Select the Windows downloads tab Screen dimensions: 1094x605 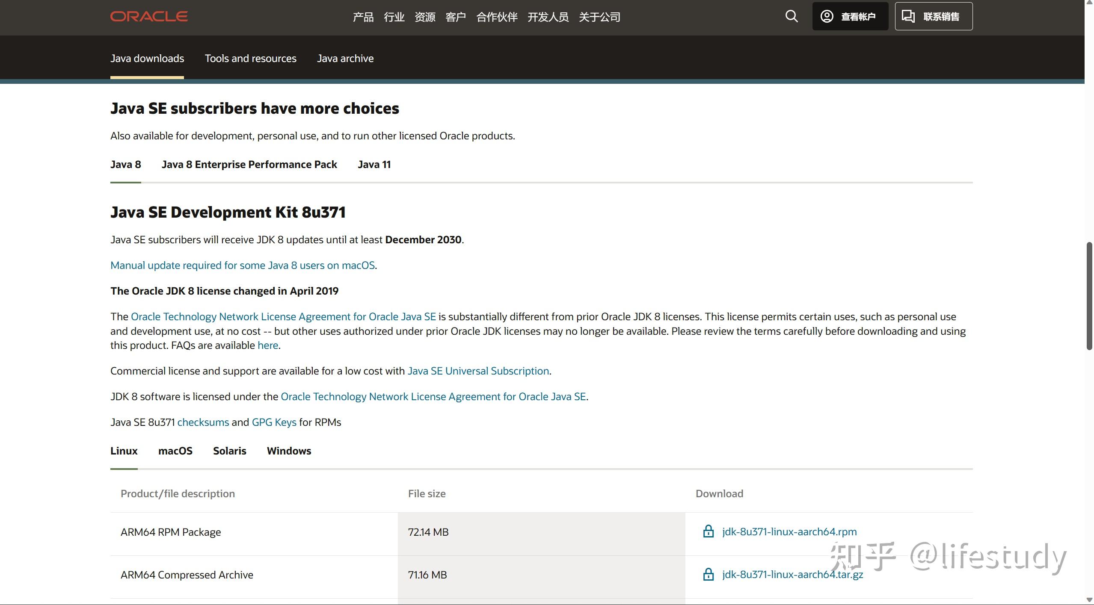tap(289, 451)
